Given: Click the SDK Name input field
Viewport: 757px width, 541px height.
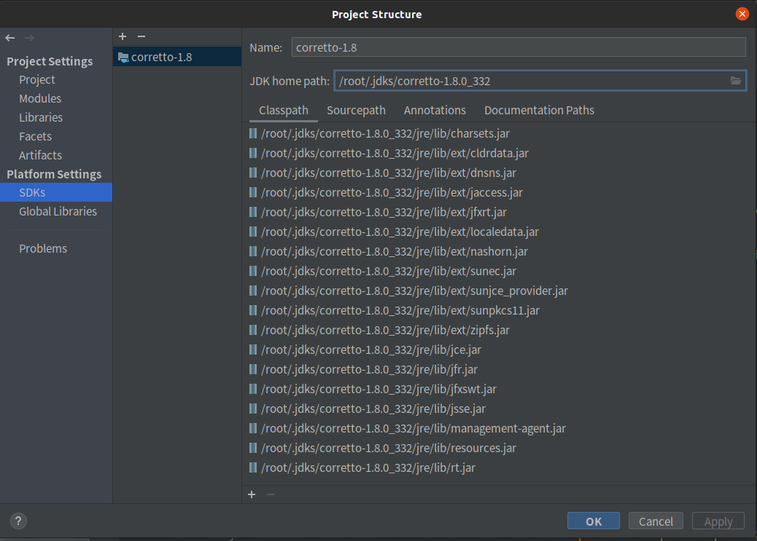Looking at the screenshot, I should [x=518, y=47].
